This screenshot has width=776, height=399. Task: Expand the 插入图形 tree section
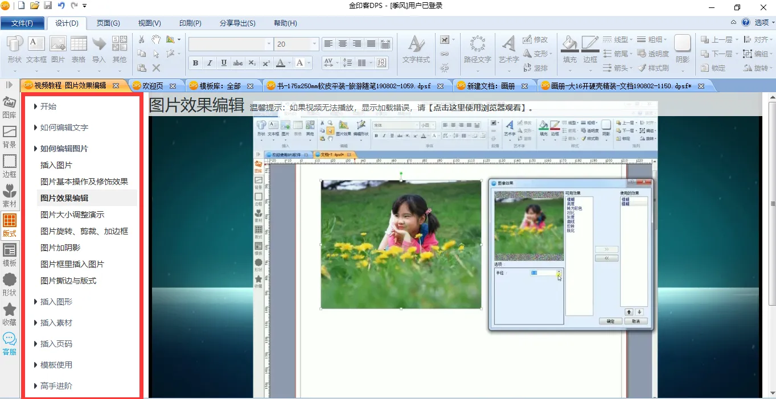click(56, 302)
